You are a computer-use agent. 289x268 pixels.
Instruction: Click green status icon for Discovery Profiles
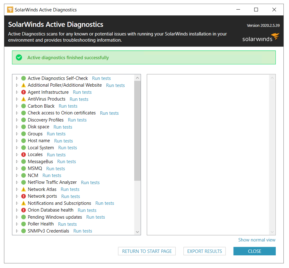pos(23,120)
